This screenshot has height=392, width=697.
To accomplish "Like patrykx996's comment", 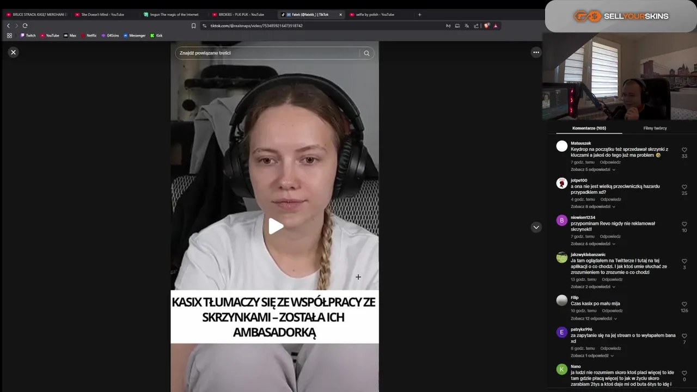I will [684, 336].
